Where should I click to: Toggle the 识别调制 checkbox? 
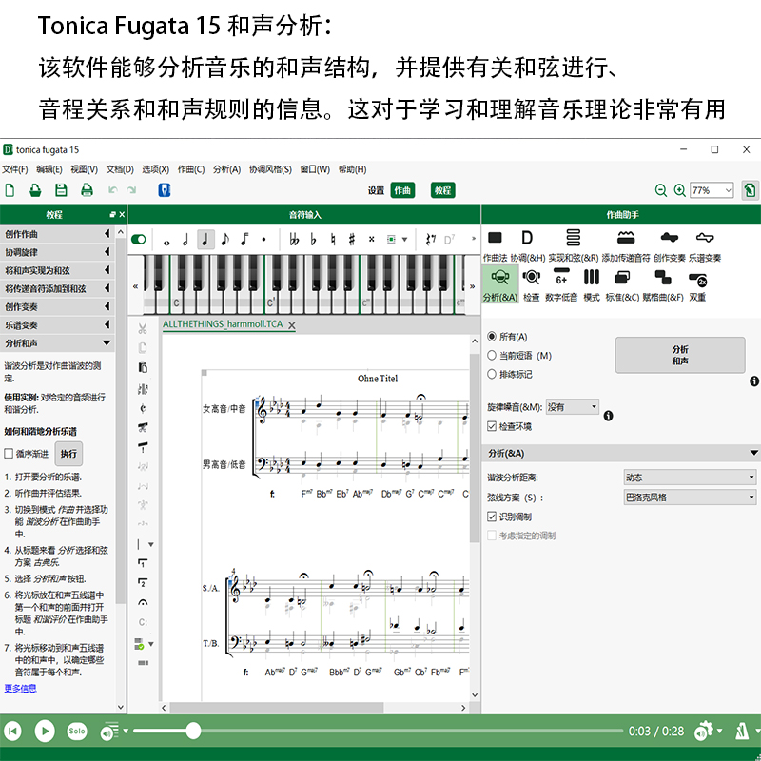[x=492, y=517]
